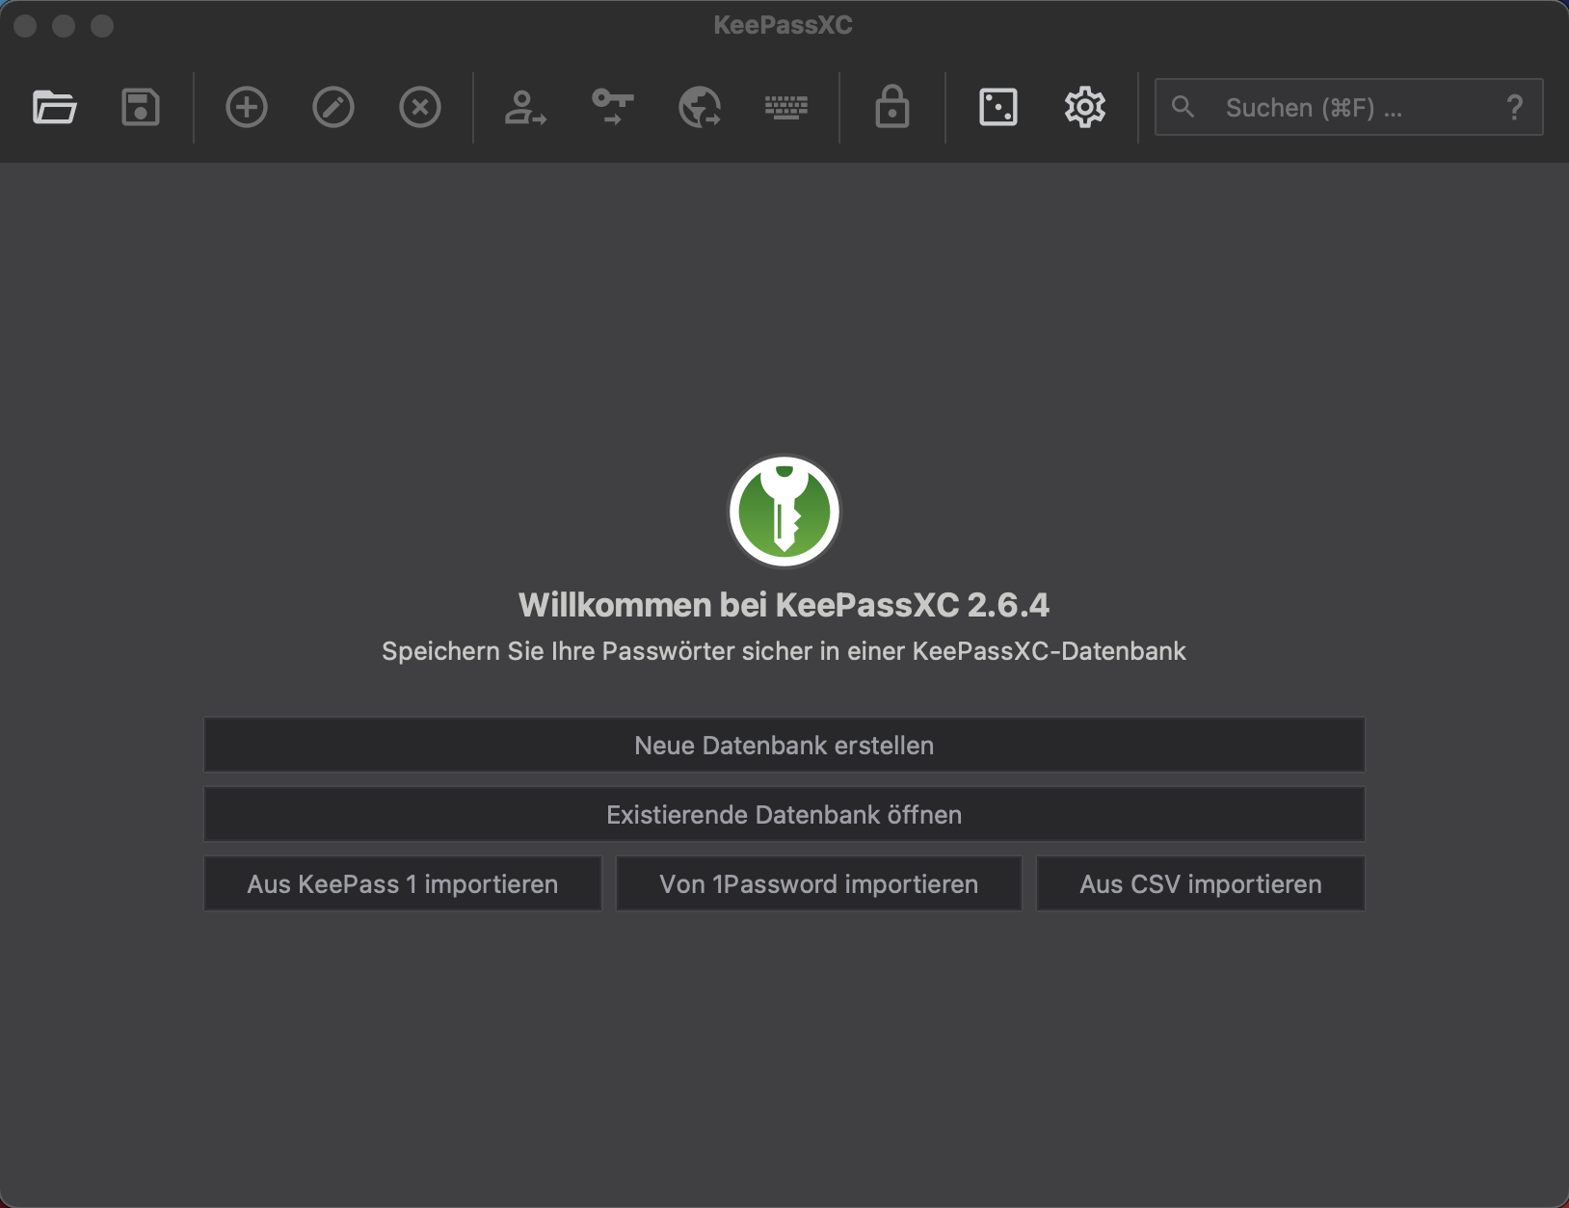This screenshot has height=1208, width=1569.
Task: Open search help question mark
Action: coord(1515,107)
